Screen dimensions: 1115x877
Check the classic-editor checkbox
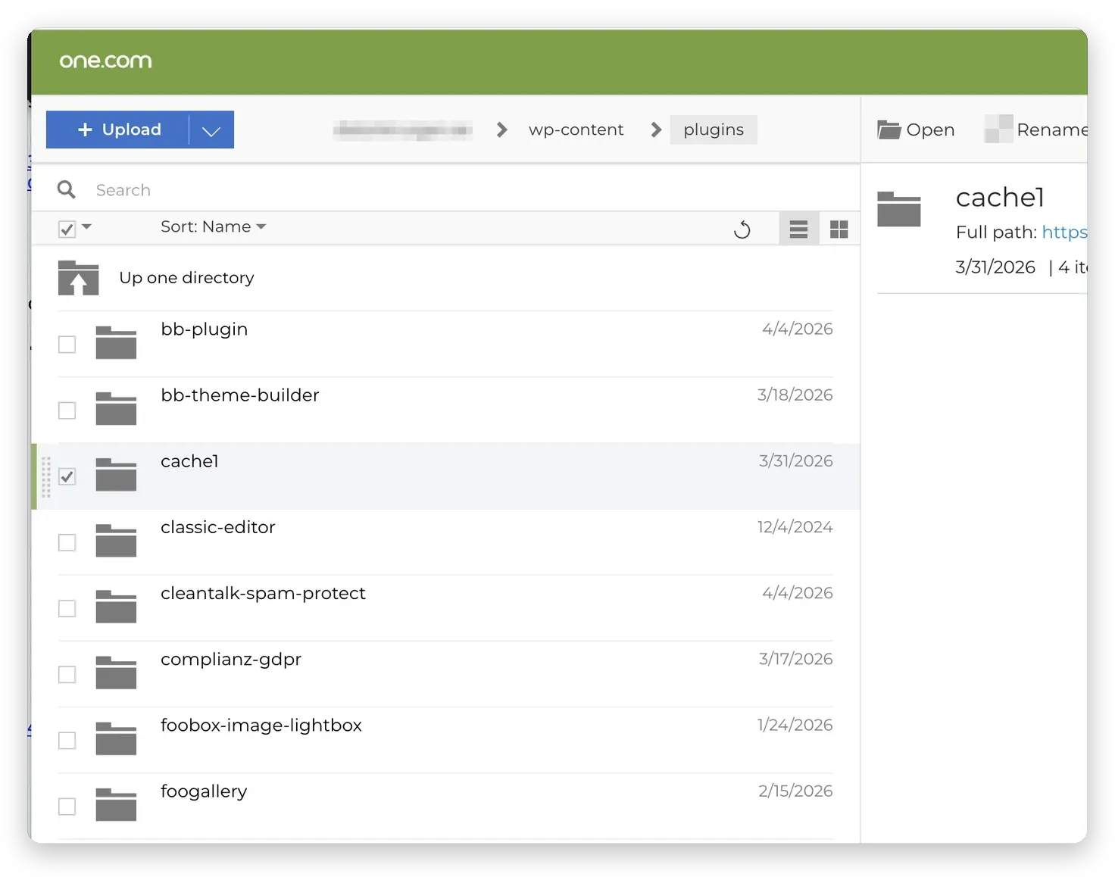67,542
